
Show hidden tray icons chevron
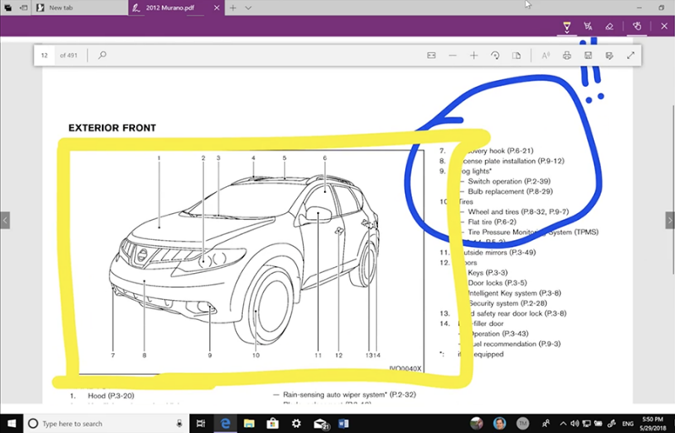click(563, 424)
